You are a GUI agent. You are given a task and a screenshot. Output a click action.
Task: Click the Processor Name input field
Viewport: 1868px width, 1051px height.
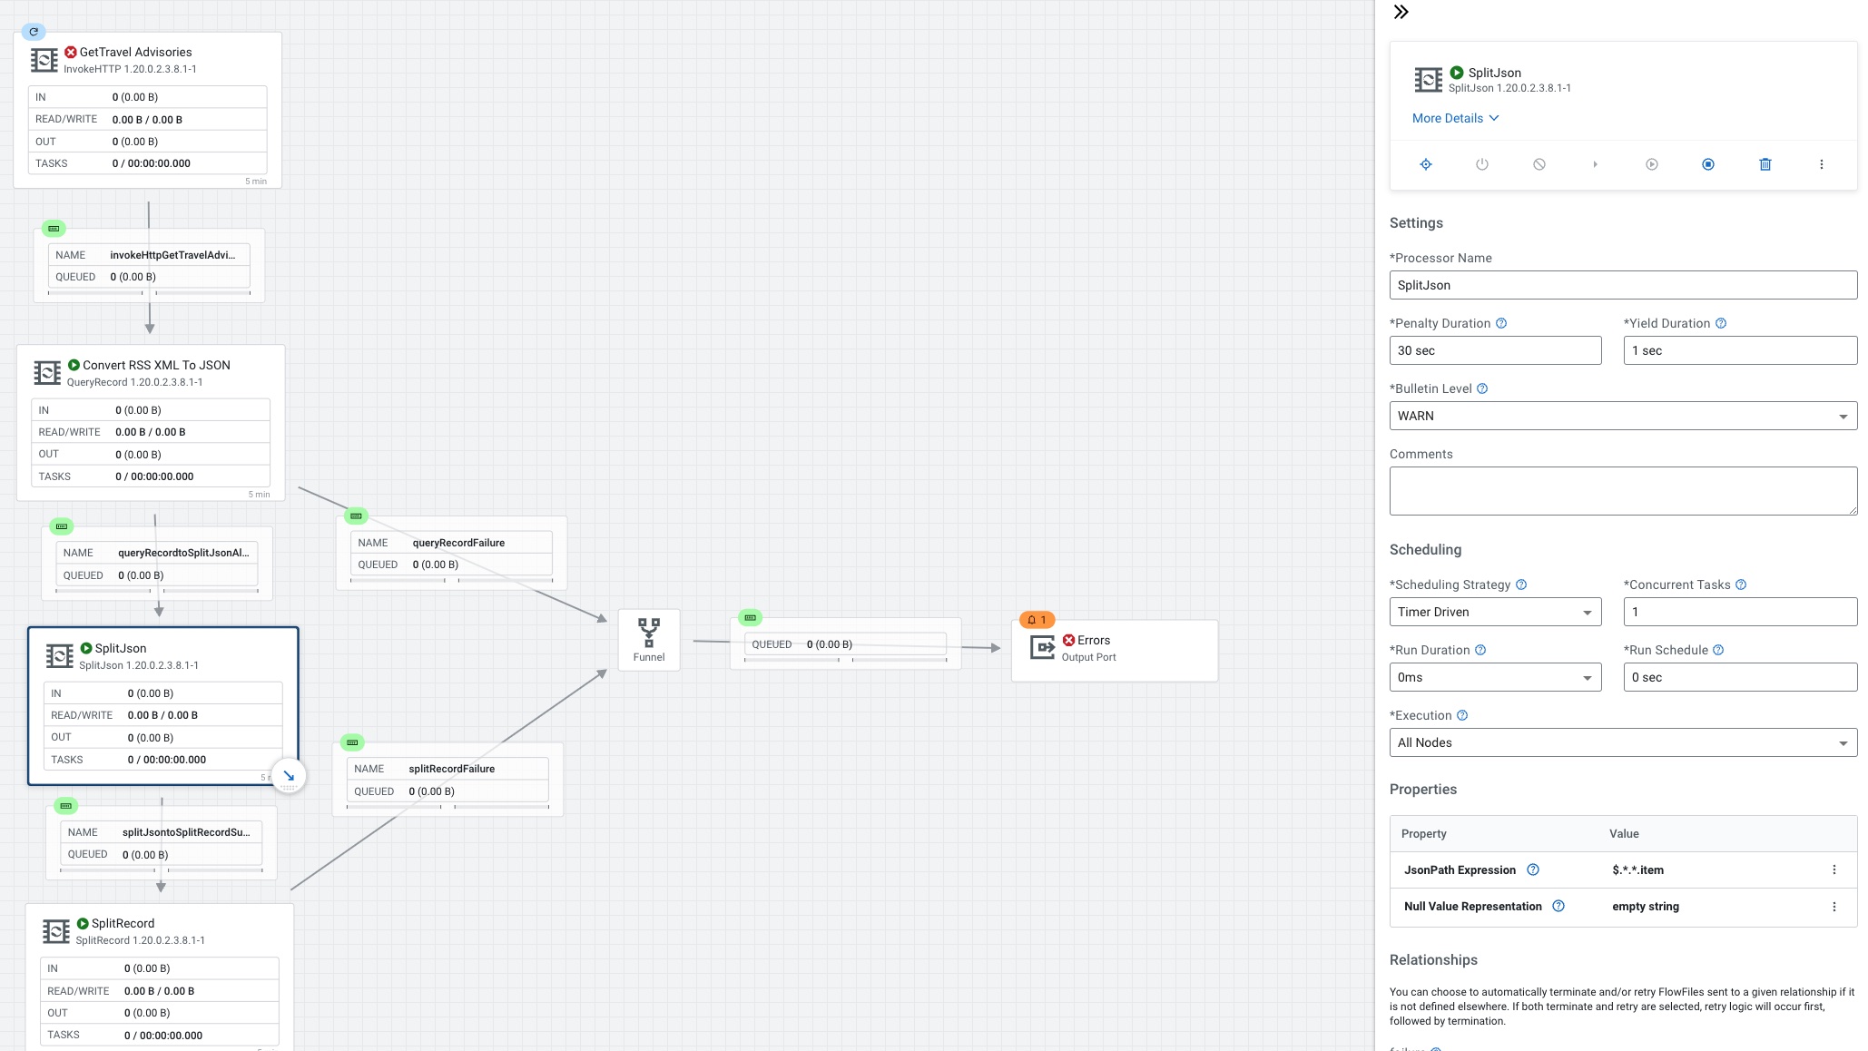(x=1622, y=285)
